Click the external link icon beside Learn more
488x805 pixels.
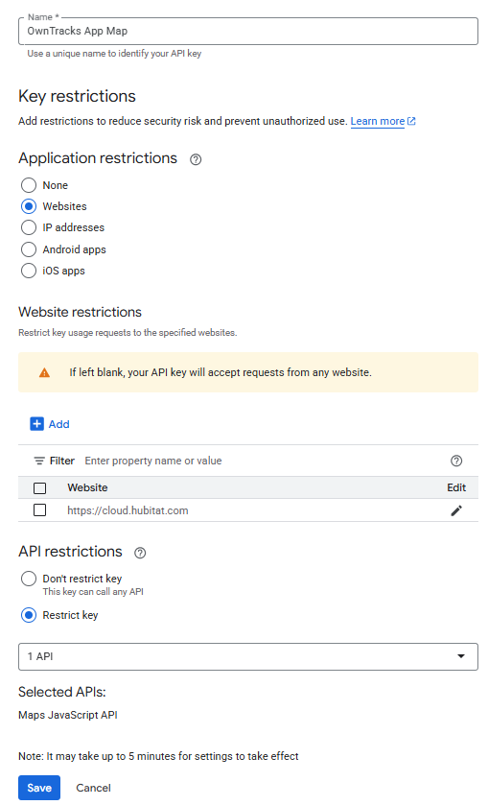(411, 121)
